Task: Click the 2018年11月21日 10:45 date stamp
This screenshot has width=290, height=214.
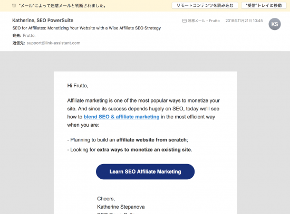Action: pos(244,21)
